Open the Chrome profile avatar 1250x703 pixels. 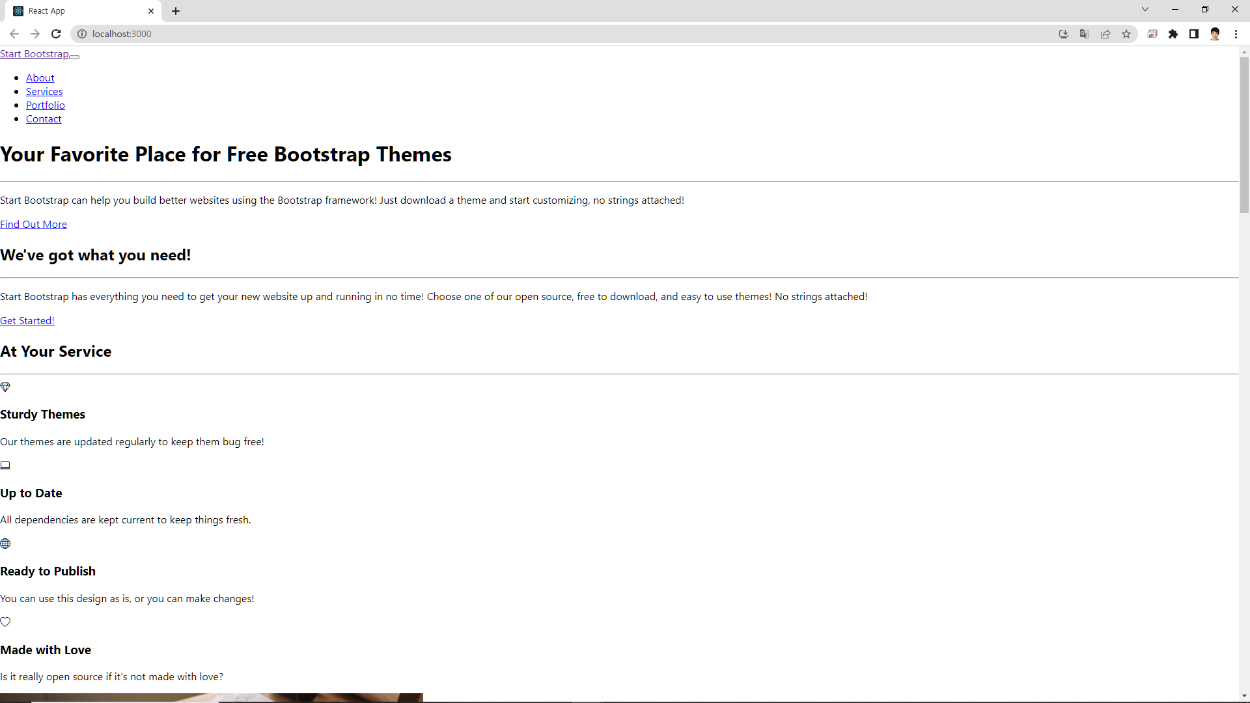click(1215, 34)
